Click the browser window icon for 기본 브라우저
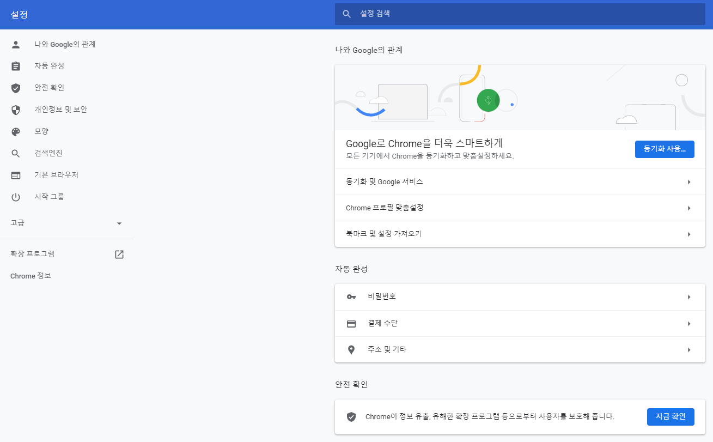The image size is (713, 442). (16, 175)
